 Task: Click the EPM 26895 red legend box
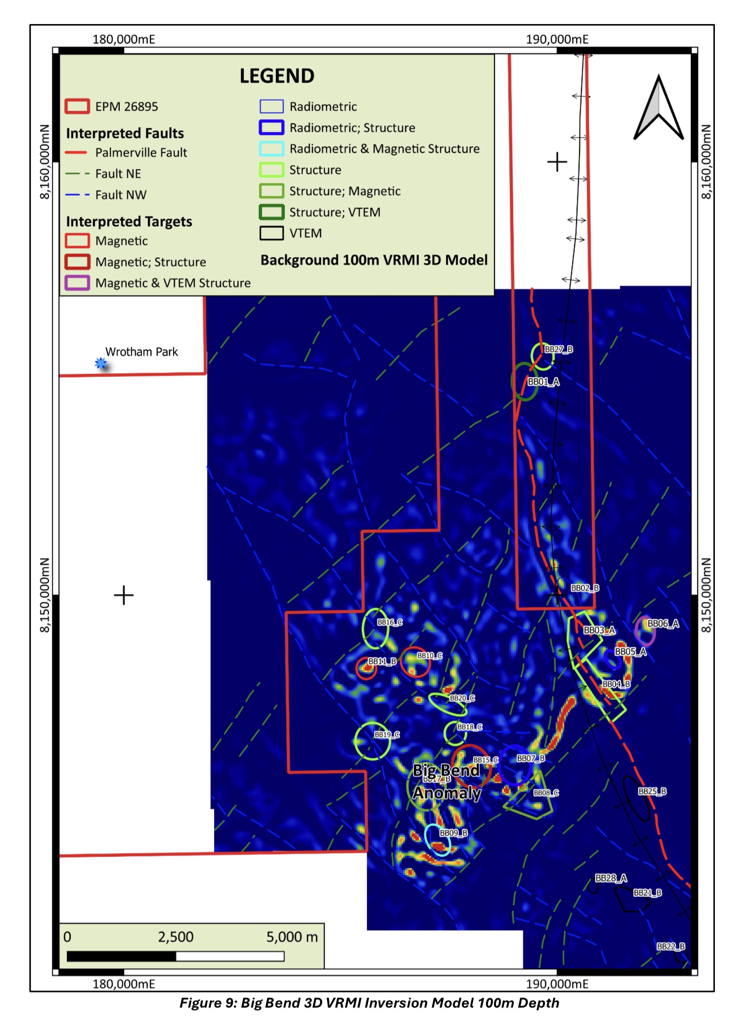point(77,106)
